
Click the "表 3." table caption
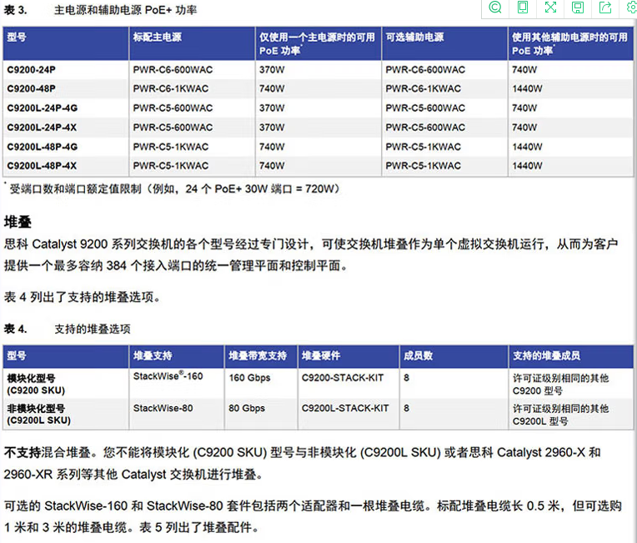16,10
